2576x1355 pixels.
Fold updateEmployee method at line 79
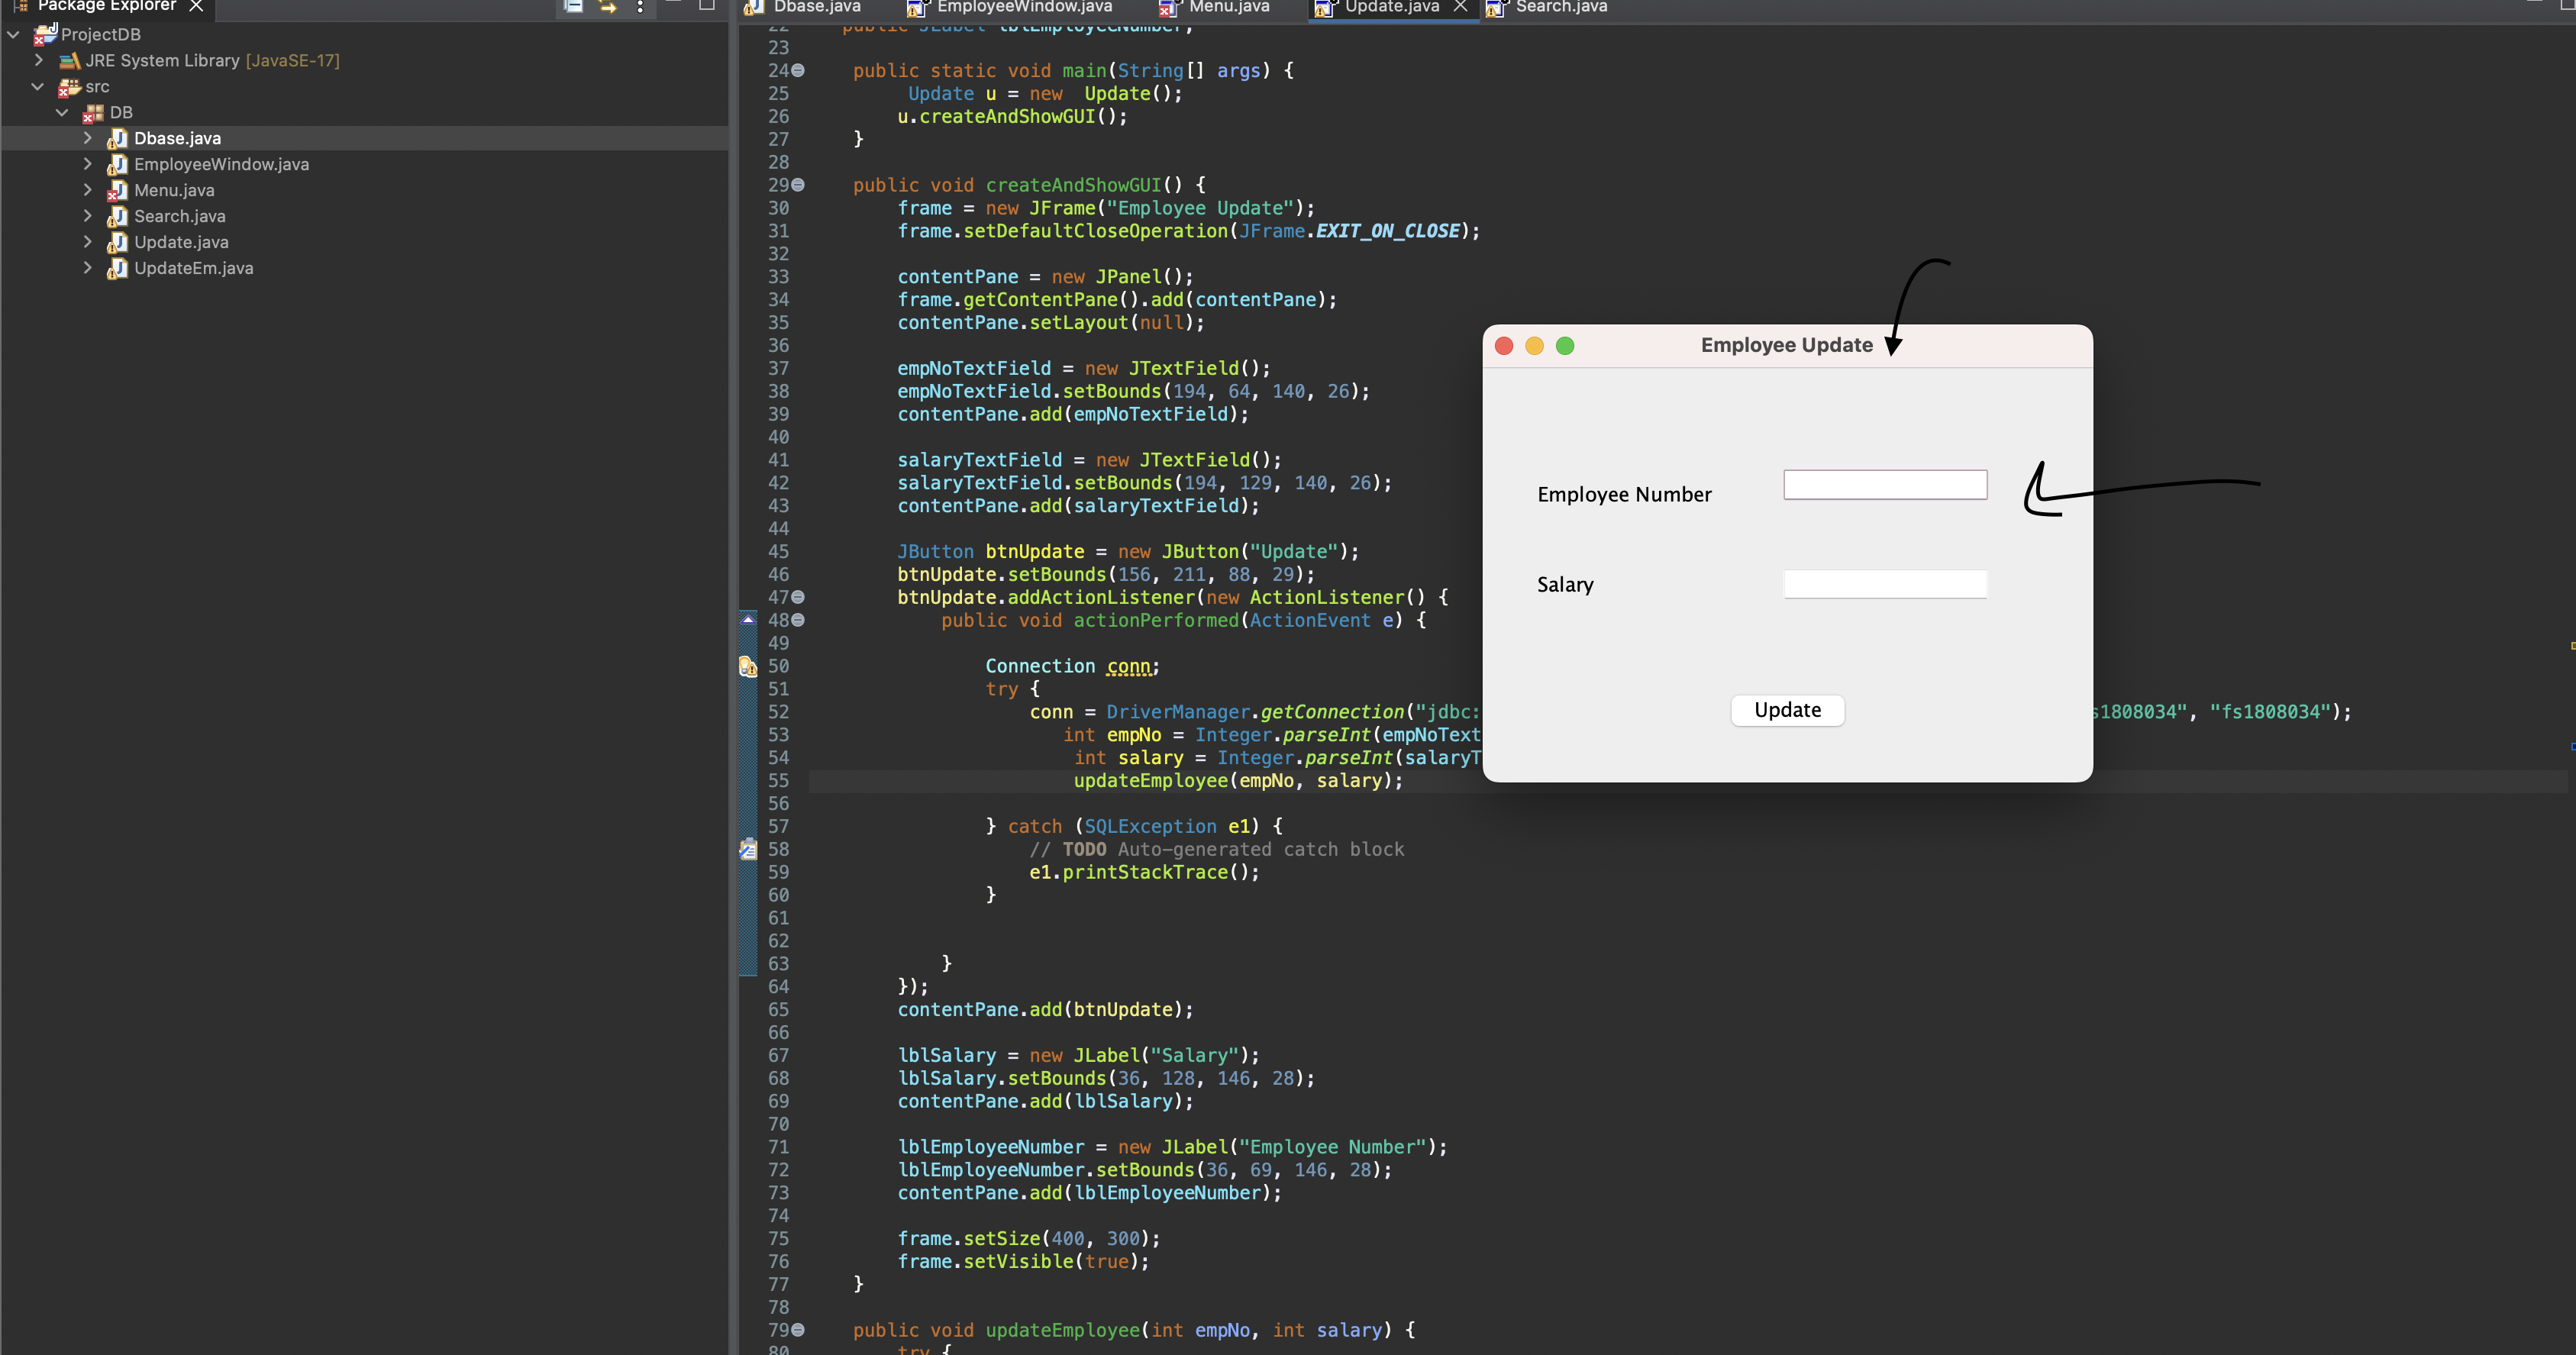click(798, 1330)
